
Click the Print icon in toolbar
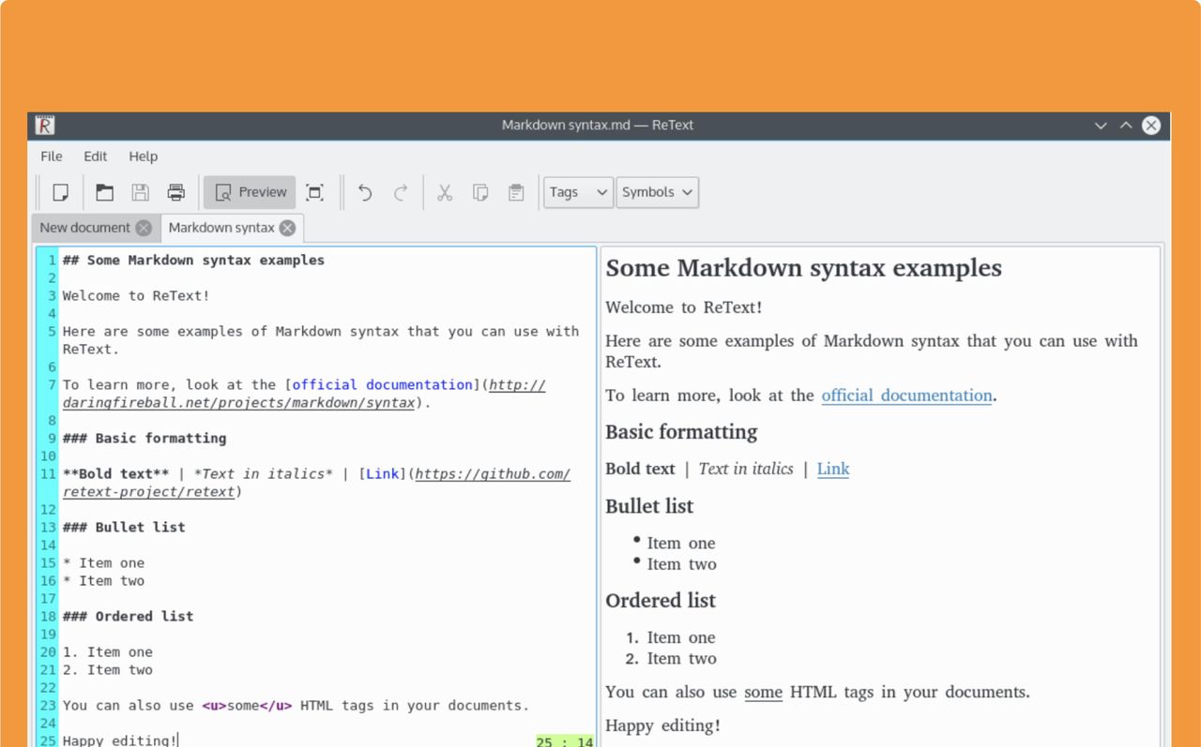(x=175, y=192)
